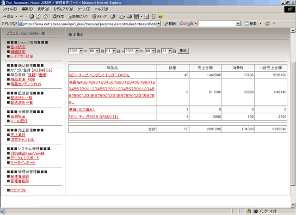Open the 表示(V) menu
This screenshot has width=296, height=215.
pos(44,9)
